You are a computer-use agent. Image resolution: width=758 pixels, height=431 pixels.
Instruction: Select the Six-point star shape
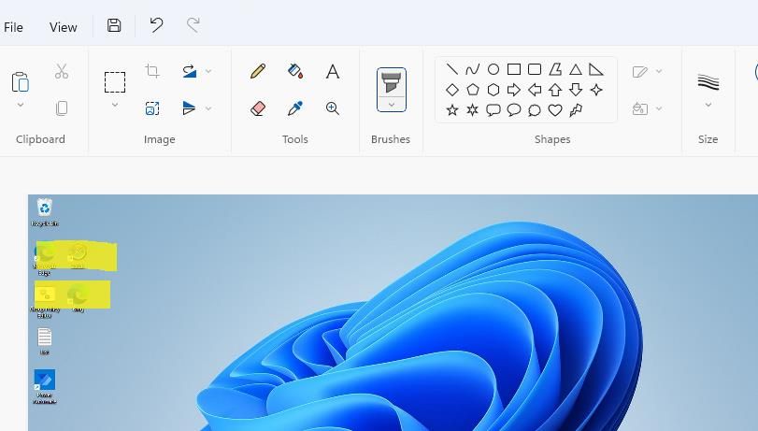click(472, 109)
